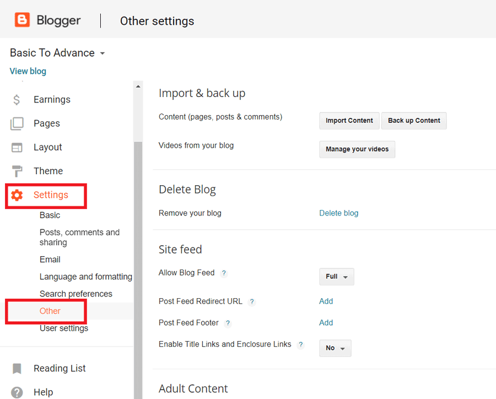Click the Blogger wordmark text

click(x=58, y=20)
